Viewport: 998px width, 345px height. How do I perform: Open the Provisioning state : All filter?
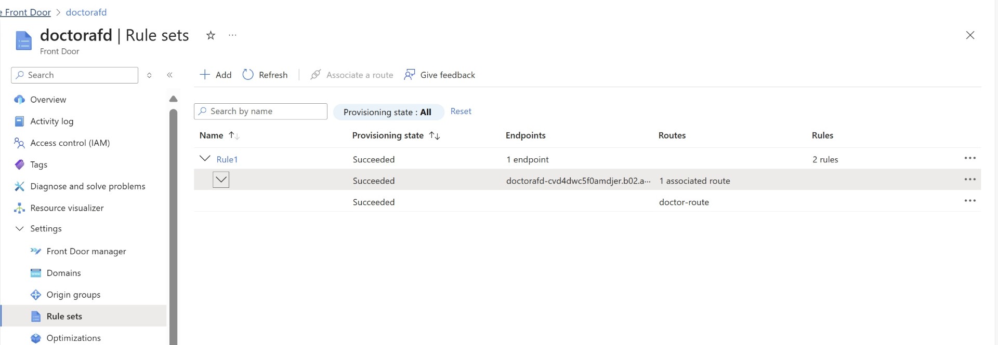(x=388, y=112)
